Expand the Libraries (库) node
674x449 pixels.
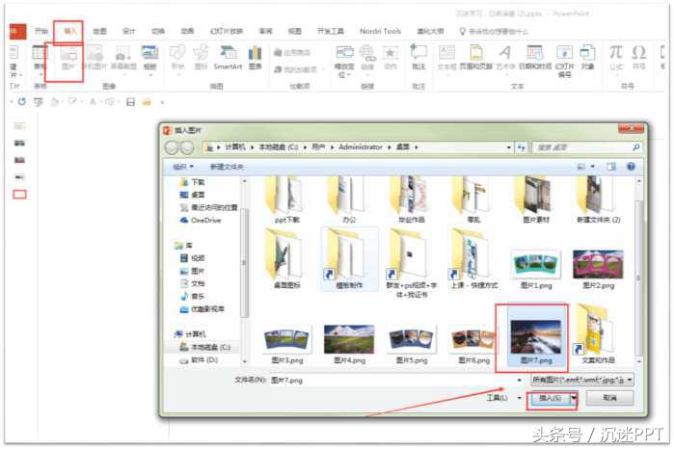coord(183,246)
